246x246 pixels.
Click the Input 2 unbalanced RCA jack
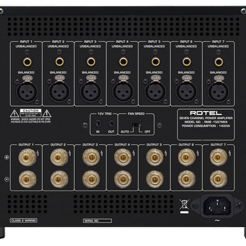[59, 62]
